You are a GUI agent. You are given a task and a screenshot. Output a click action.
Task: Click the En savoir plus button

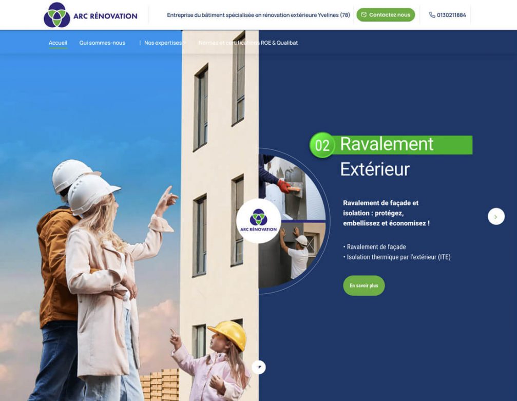coord(363,285)
